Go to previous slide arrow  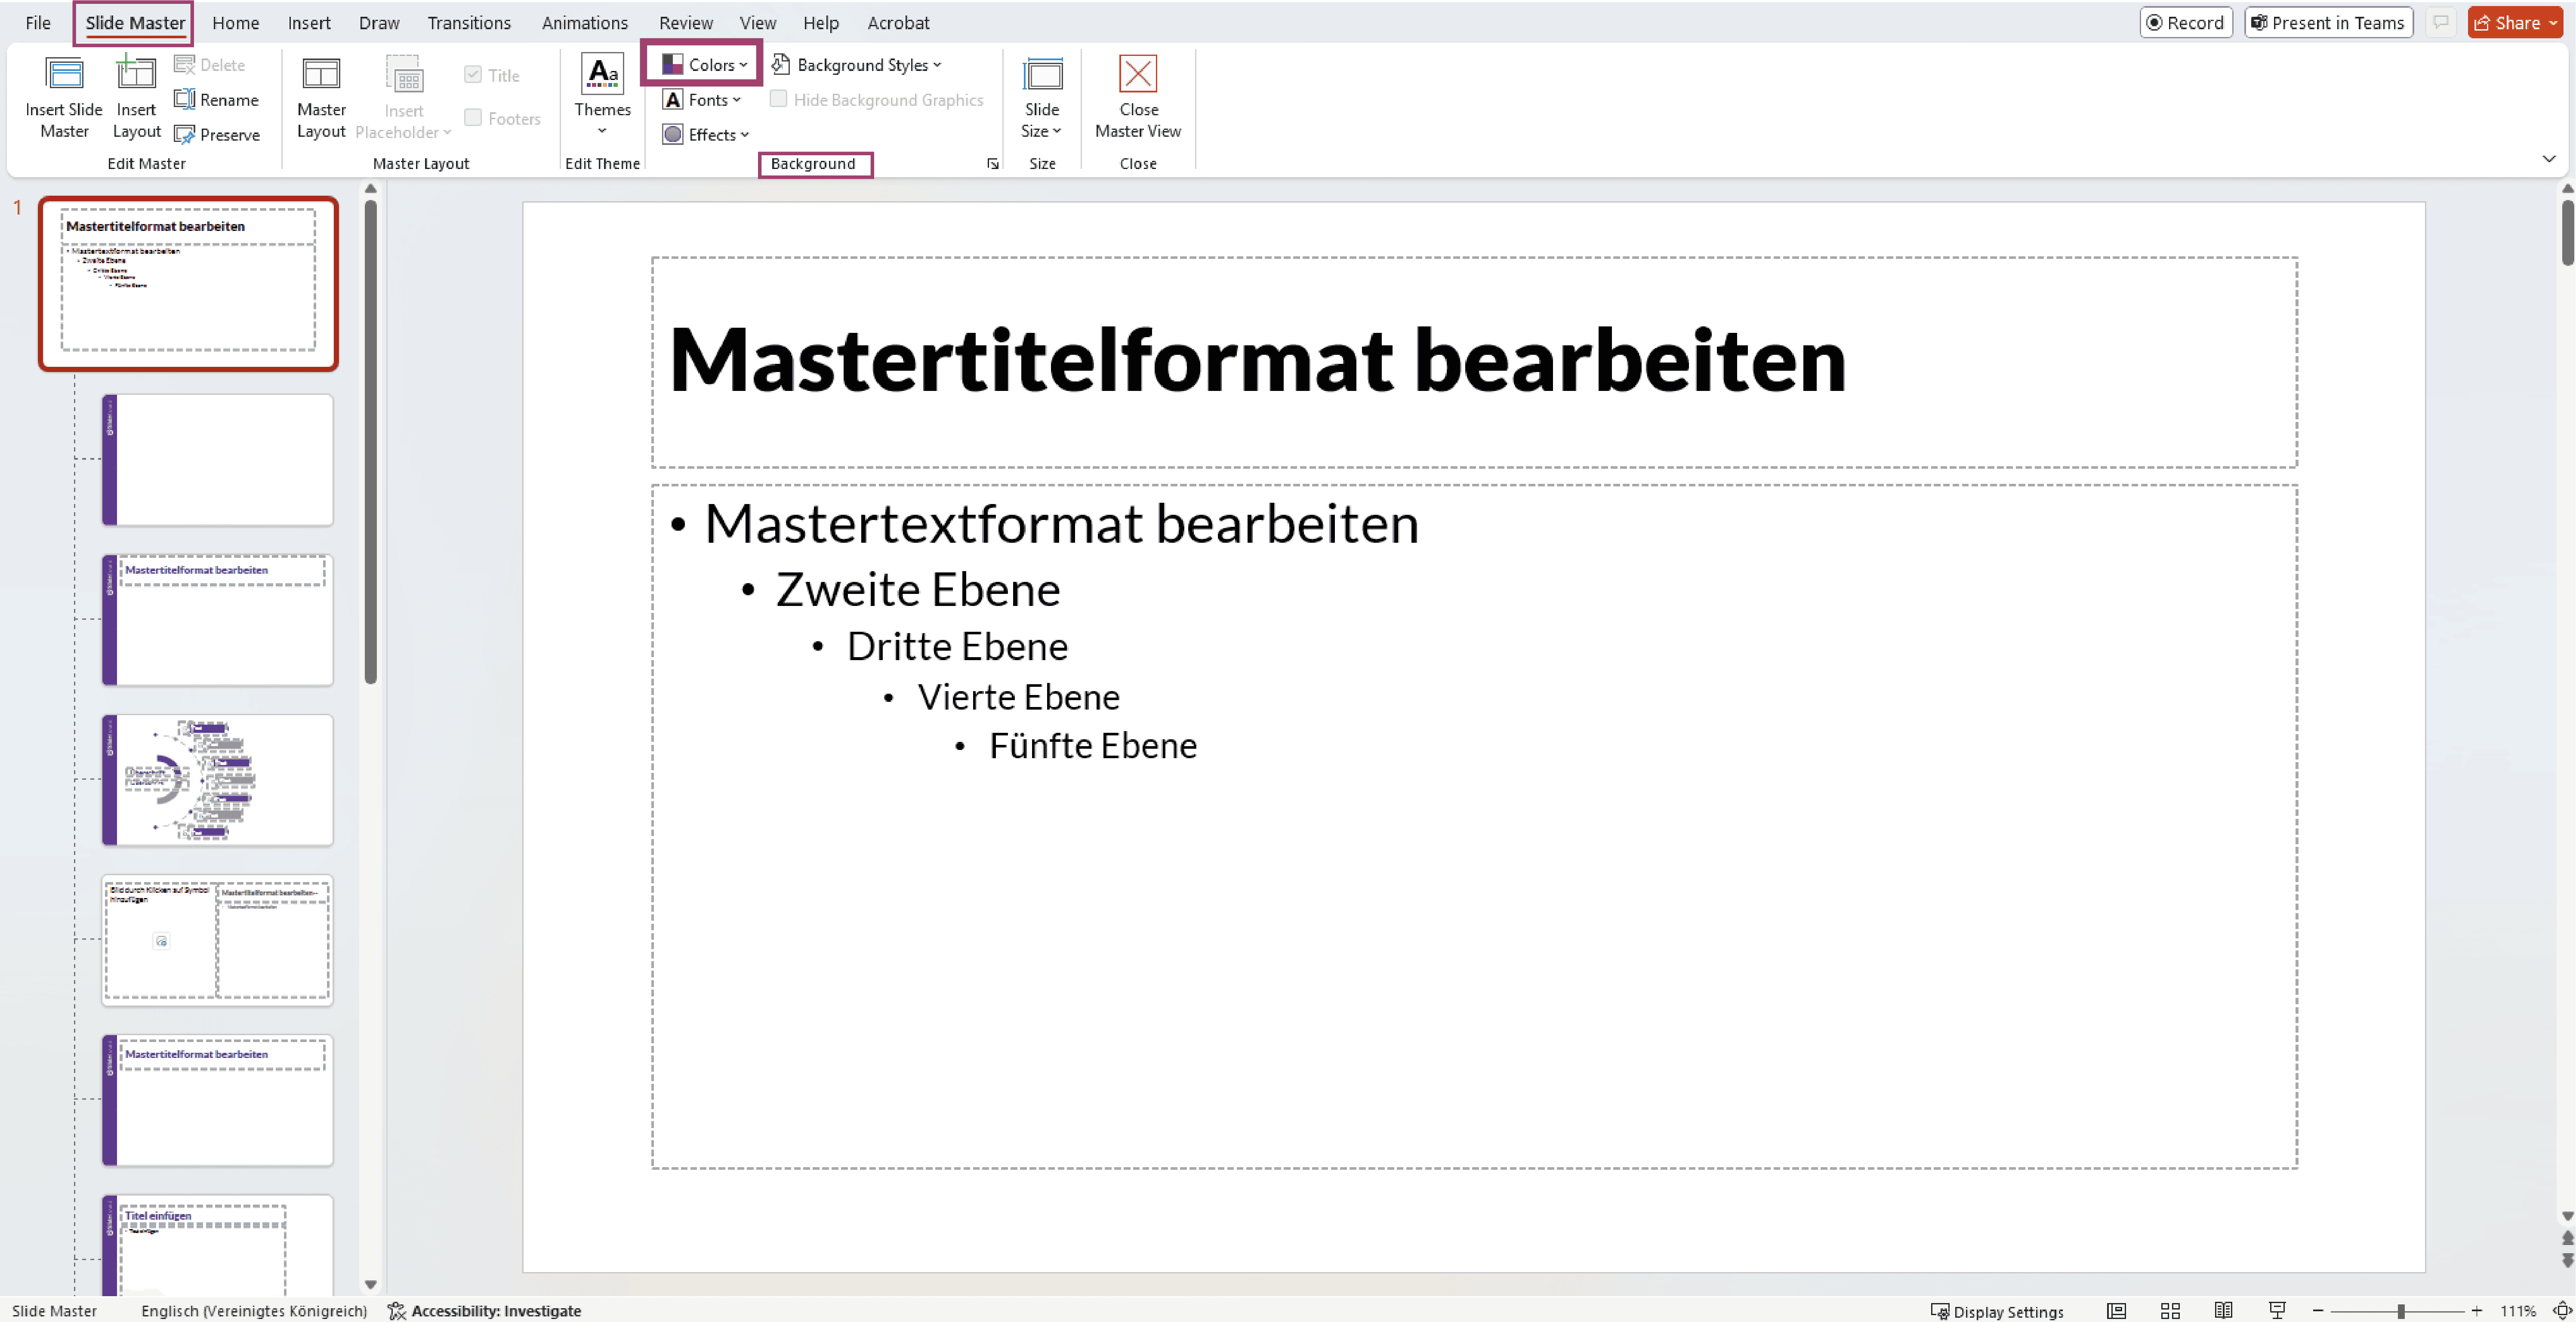click(x=2567, y=1239)
